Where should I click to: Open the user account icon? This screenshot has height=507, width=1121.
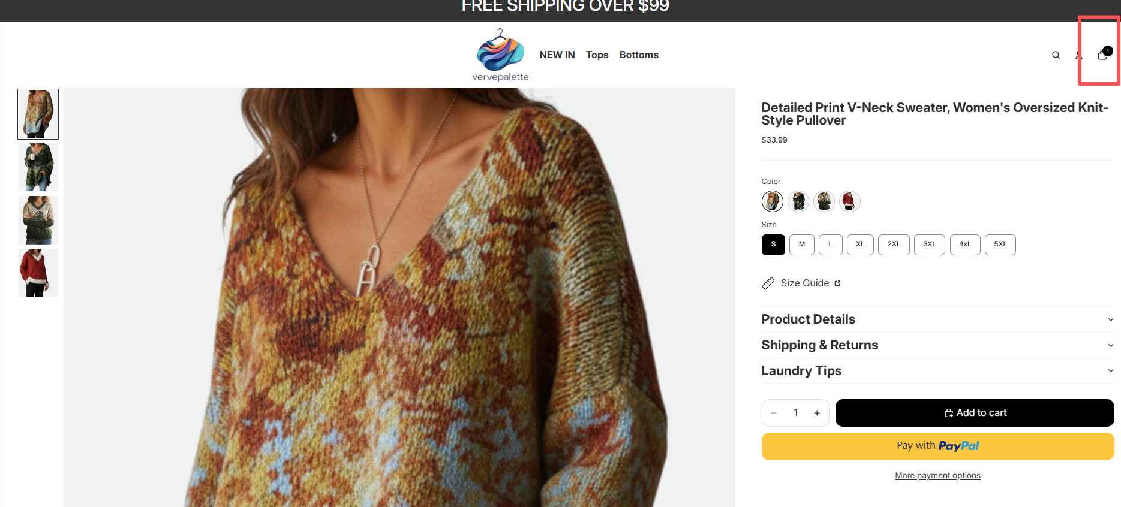pyautogui.click(x=1078, y=55)
